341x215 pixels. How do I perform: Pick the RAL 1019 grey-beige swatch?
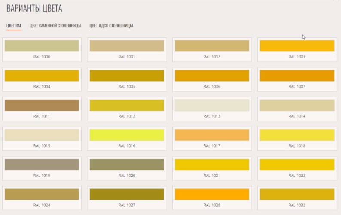click(x=42, y=164)
